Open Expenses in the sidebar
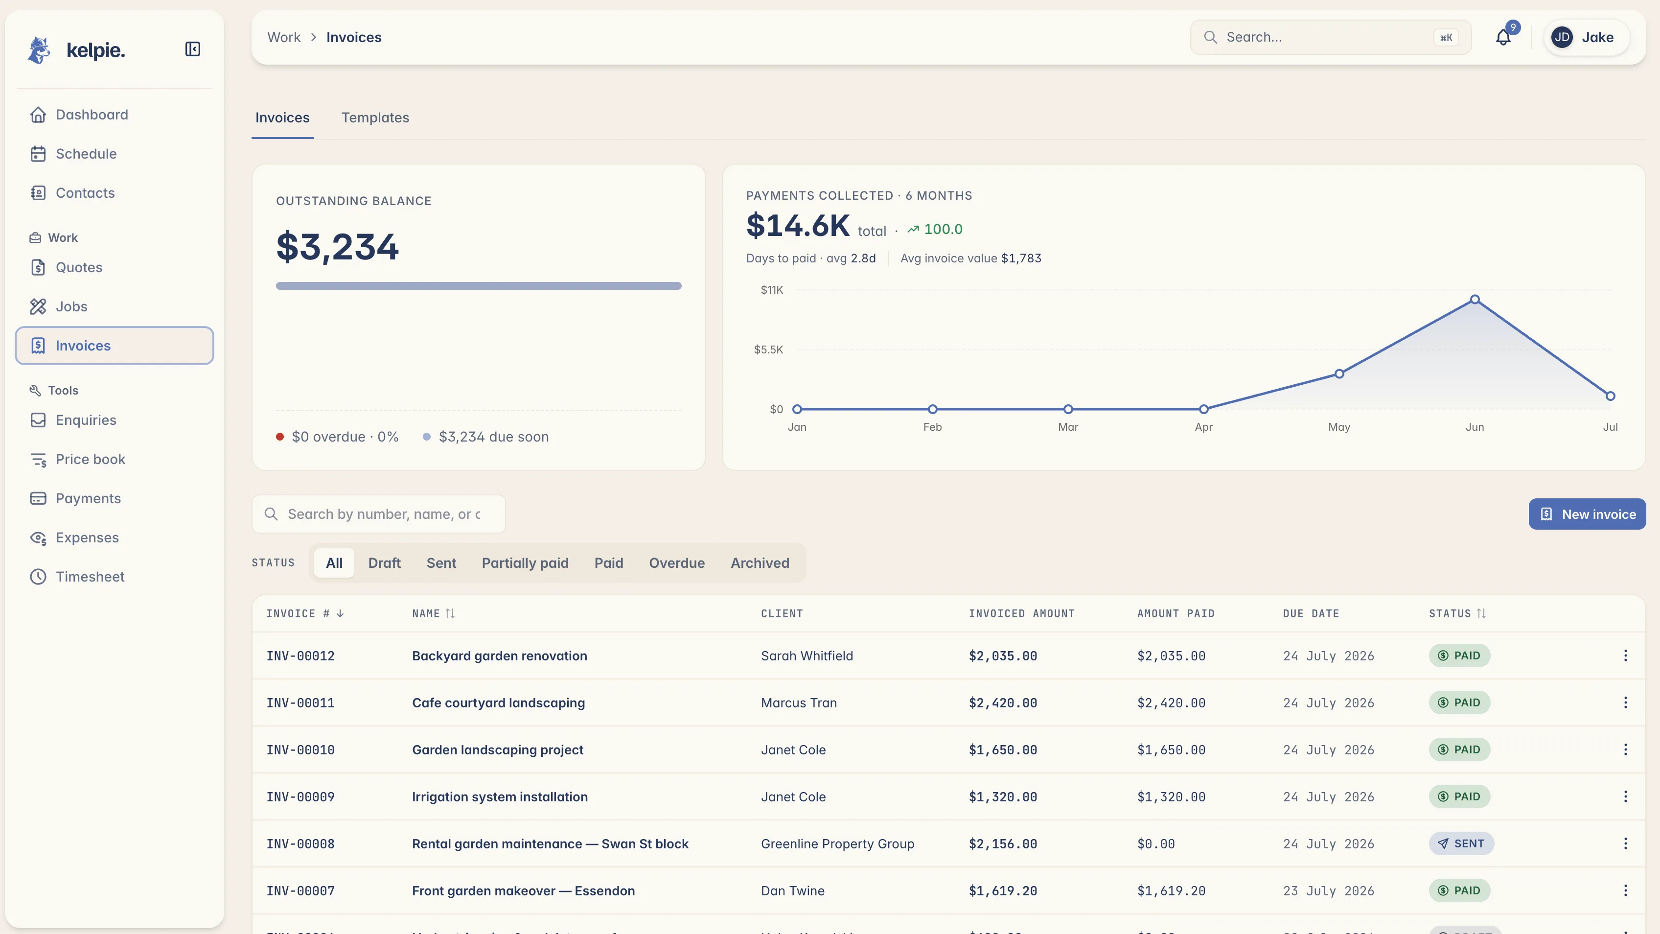1660x934 pixels. [115, 537]
